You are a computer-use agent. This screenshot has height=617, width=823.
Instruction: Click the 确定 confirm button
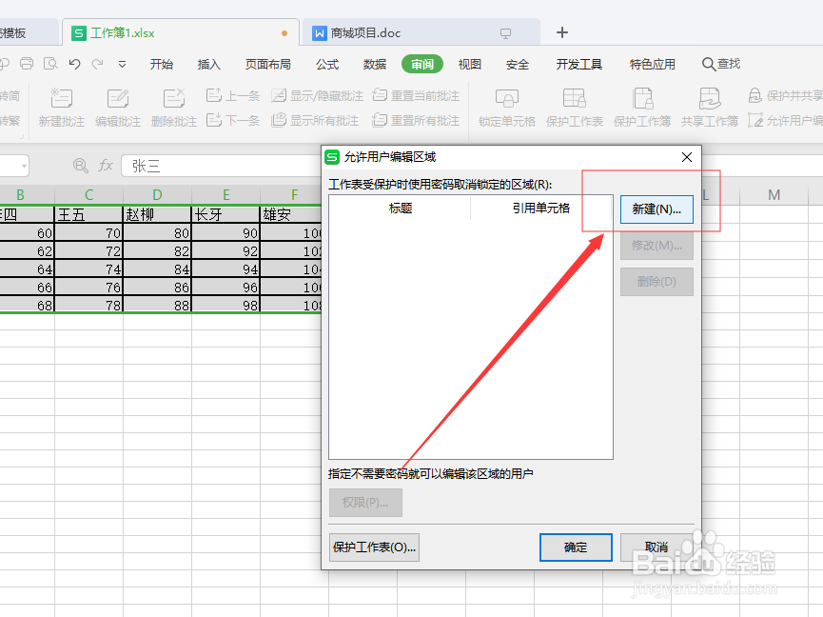576,547
